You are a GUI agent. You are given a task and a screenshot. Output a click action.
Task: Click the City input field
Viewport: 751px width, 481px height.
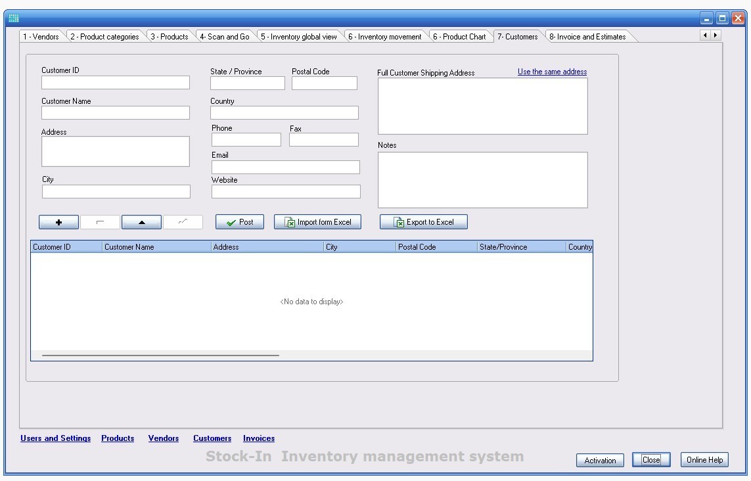click(x=116, y=192)
